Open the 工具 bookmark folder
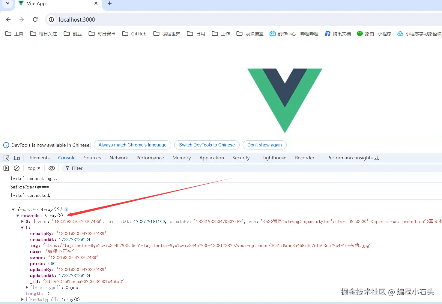The image size is (442, 304). [14, 34]
